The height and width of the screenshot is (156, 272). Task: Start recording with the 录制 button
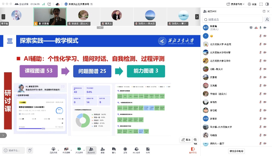pyautogui.click(x=125, y=150)
